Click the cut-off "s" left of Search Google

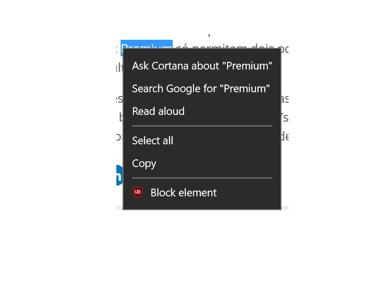120,99
